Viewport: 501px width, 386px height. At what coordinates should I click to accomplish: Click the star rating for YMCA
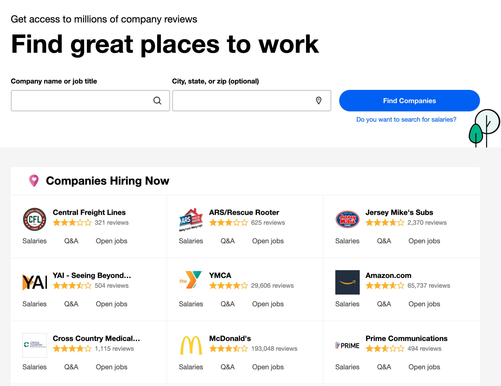coord(229,286)
